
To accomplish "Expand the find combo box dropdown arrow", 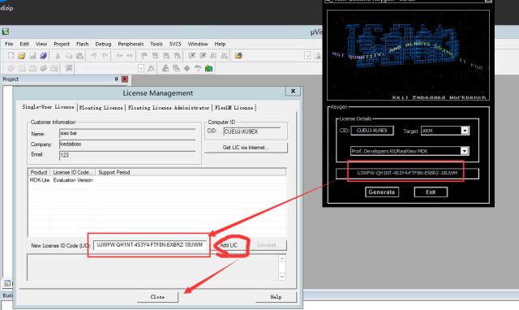I will point(307,56).
